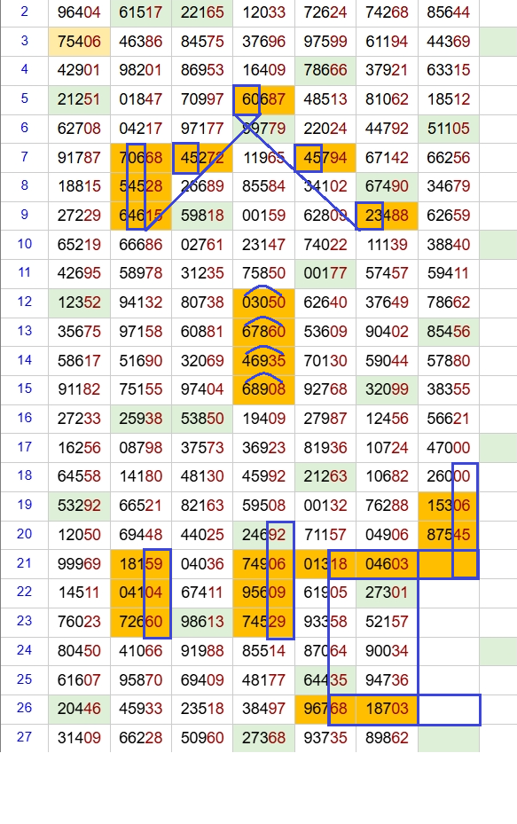The width and height of the screenshot is (517, 824).
Task: Select row header number 27
Action: [24, 737]
